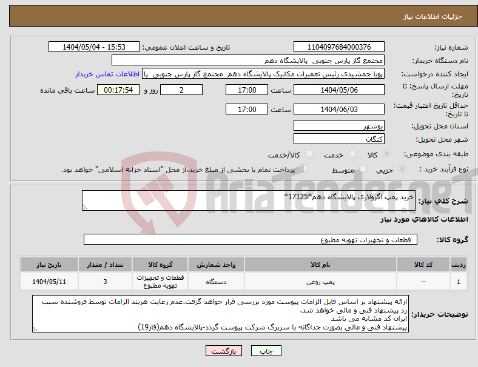Click the دستگاه unit cell
The image size is (478, 367).
click(x=216, y=282)
